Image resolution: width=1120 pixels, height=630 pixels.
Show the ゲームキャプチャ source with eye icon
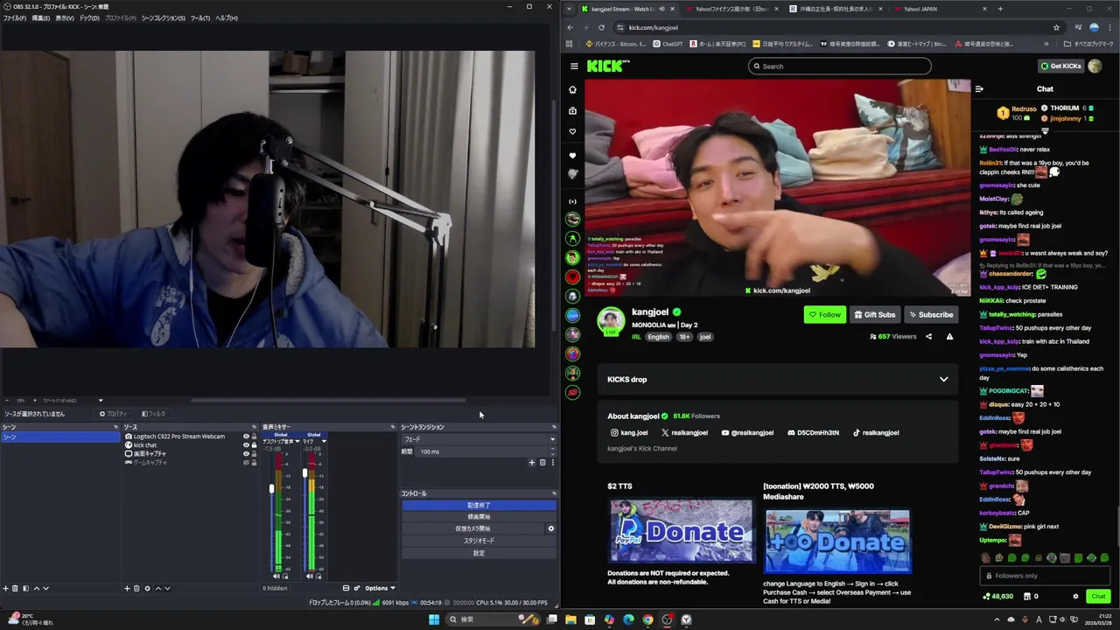pos(246,462)
